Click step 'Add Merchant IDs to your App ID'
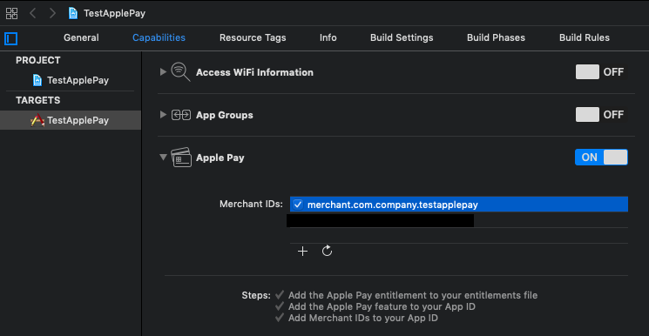Viewport: 649px width, 336px height. (x=363, y=318)
